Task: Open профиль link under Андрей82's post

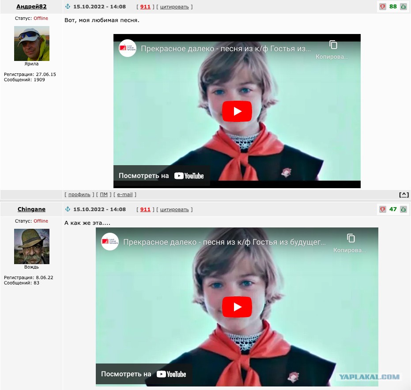Action: pyautogui.click(x=79, y=195)
